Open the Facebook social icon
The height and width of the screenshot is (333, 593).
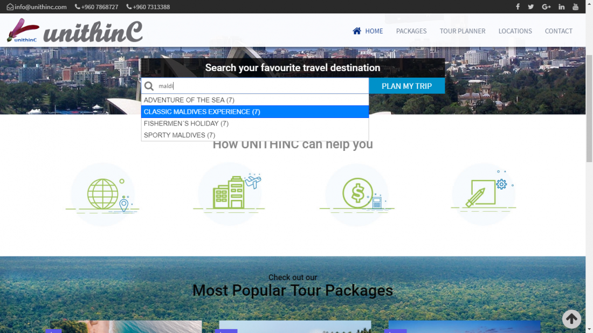pyautogui.click(x=518, y=7)
